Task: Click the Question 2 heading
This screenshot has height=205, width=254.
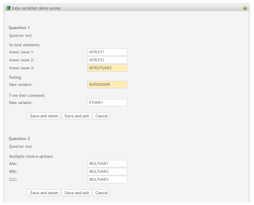Action: point(19,139)
